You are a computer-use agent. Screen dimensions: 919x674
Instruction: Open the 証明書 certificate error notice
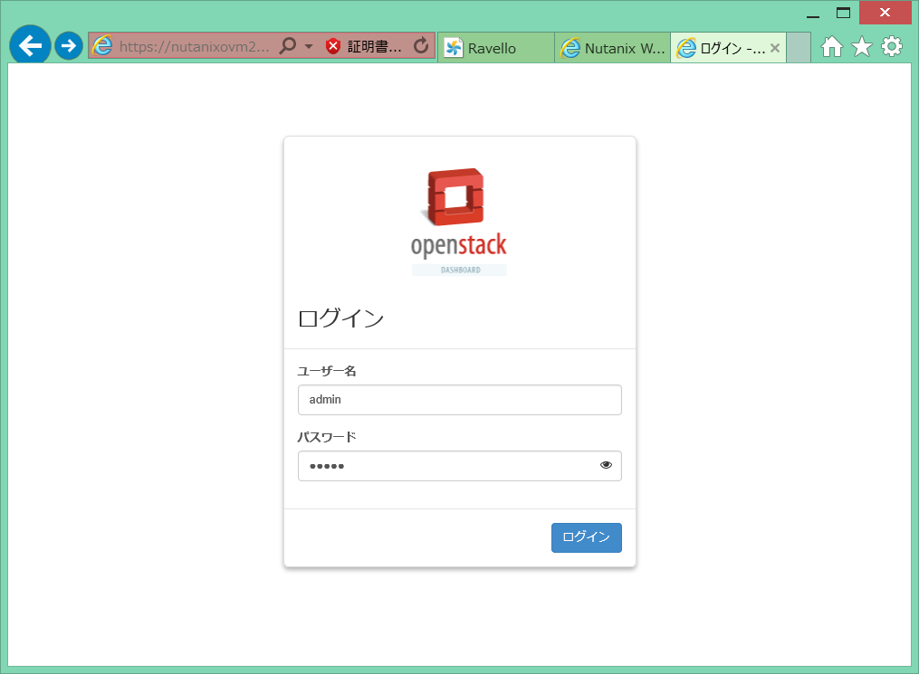[x=374, y=47]
